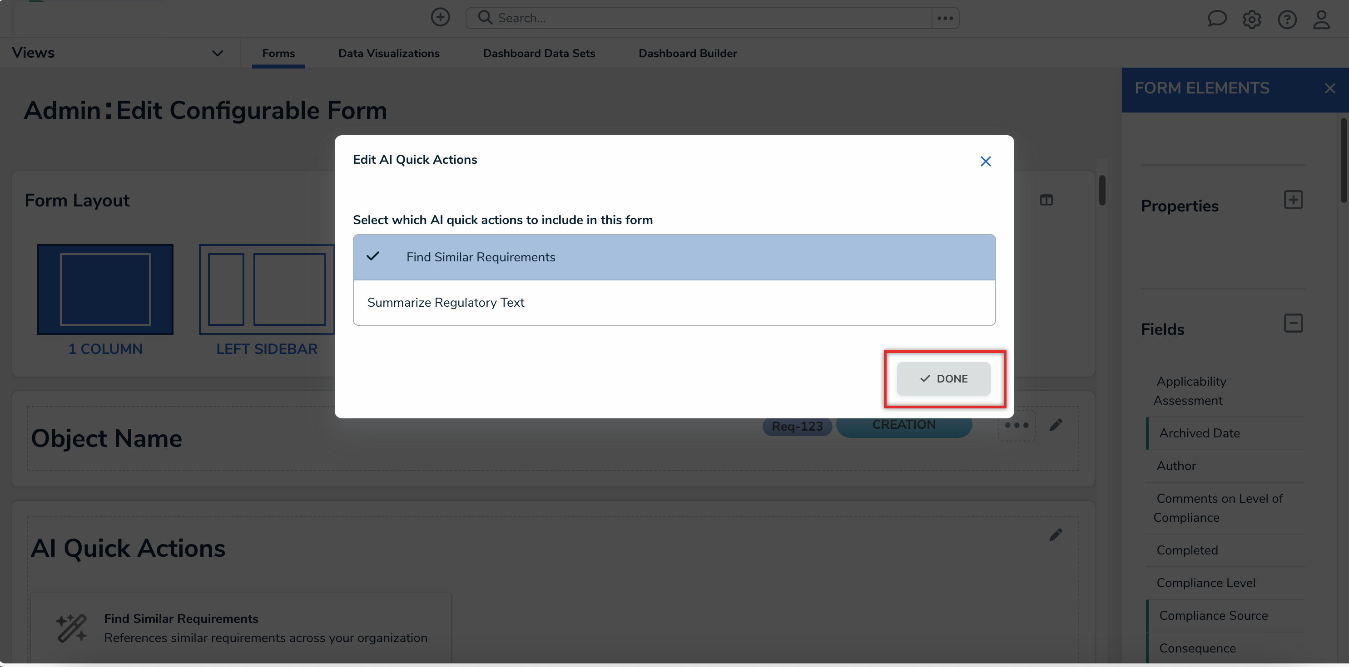Screen dimensions: 1349x667
Task: Open the user profile icon
Action: 1321,20
